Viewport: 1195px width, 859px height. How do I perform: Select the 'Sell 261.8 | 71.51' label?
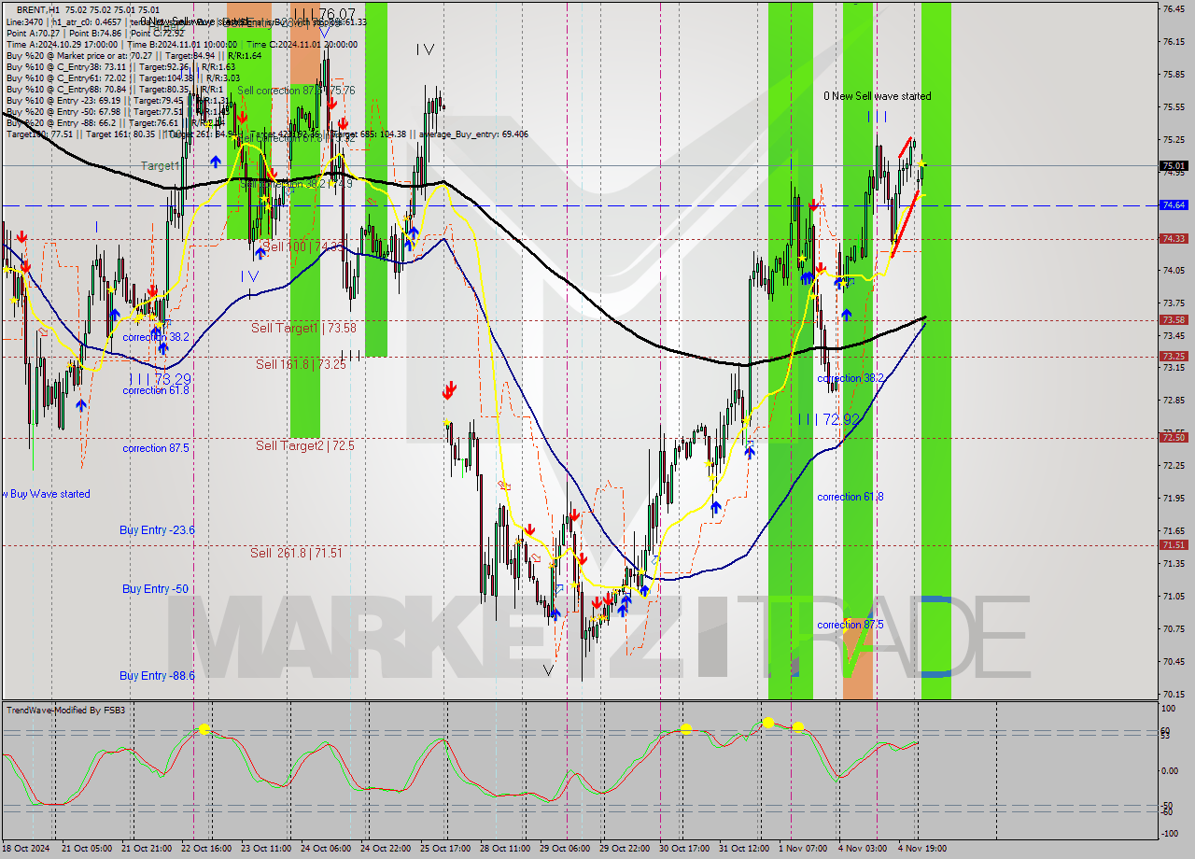tap(296, 553)
